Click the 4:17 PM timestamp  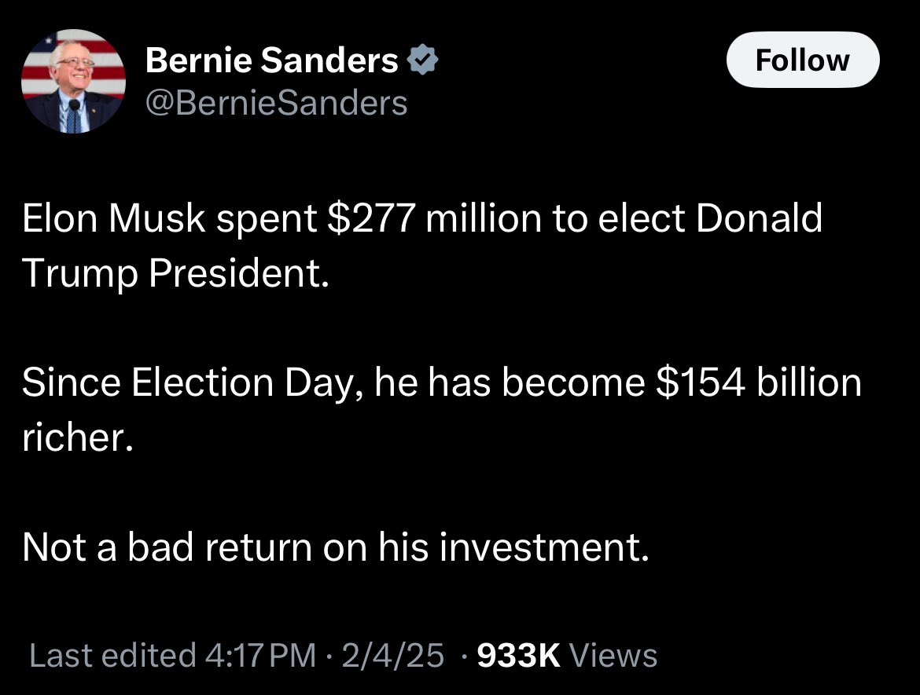[260, 655]
